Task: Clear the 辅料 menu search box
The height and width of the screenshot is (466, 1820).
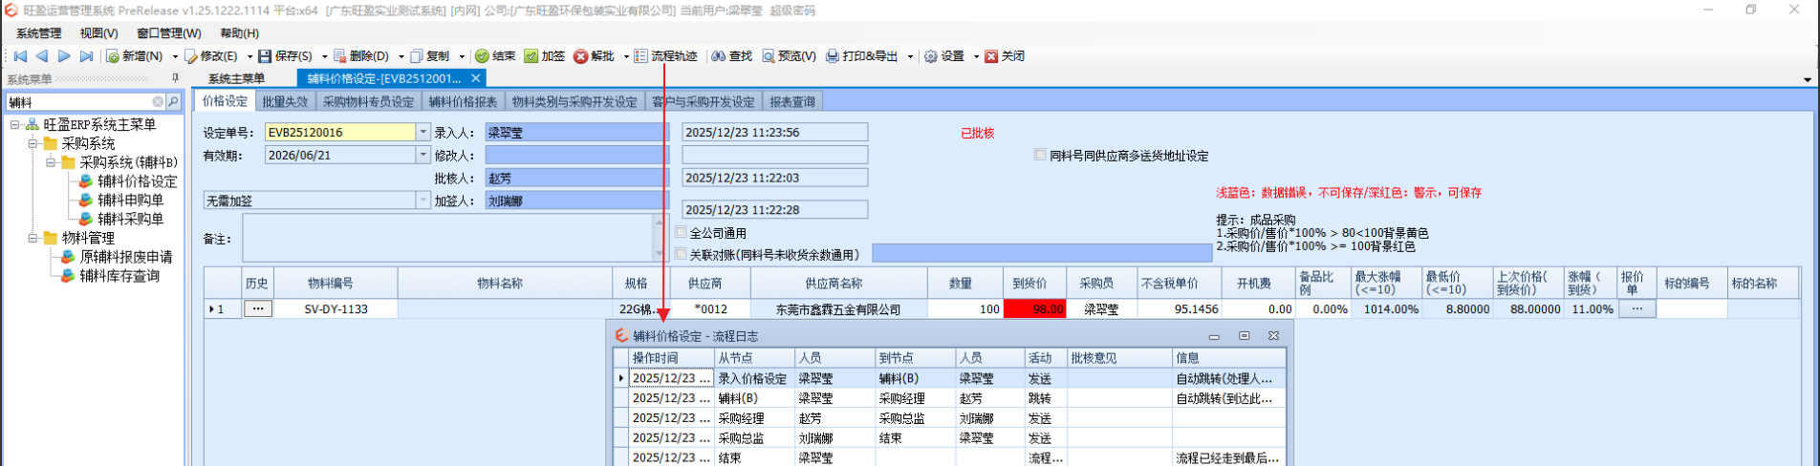Action: pos(159,101)
